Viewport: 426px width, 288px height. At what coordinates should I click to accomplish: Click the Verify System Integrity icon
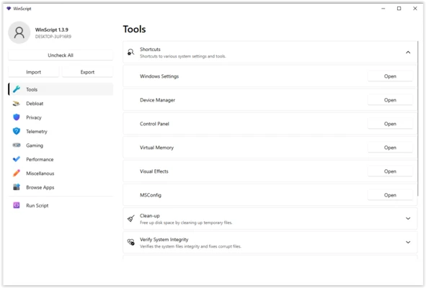coord(131,242)
